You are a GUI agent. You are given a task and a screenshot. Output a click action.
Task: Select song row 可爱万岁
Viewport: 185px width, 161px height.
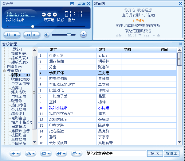107,56
